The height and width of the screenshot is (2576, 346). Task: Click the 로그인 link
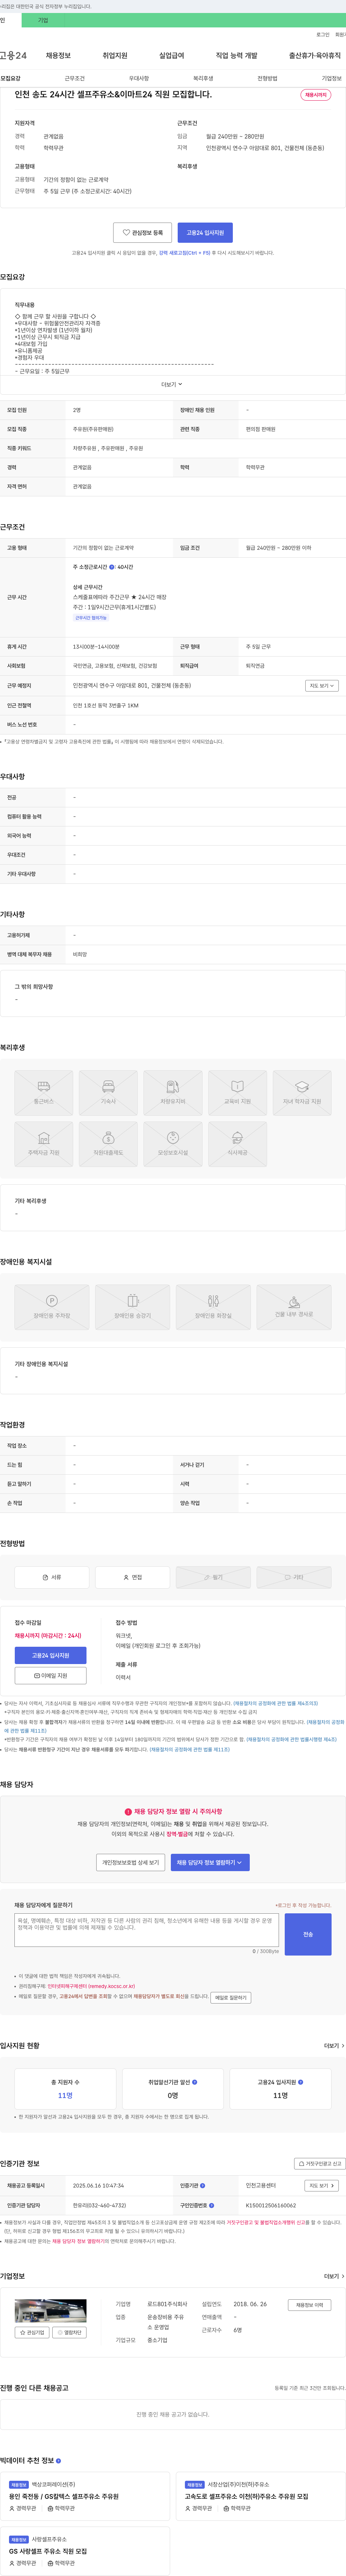coord(323,35)
